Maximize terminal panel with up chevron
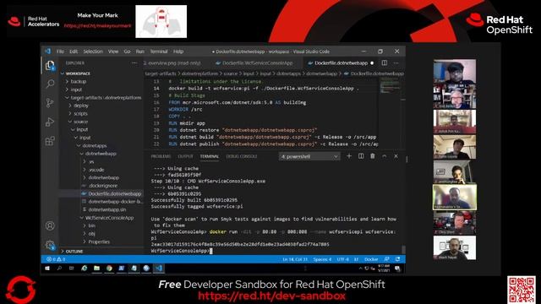 coord(385,156)
